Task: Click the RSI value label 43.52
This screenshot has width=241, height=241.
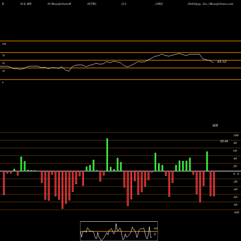Action: coord(222,62)
